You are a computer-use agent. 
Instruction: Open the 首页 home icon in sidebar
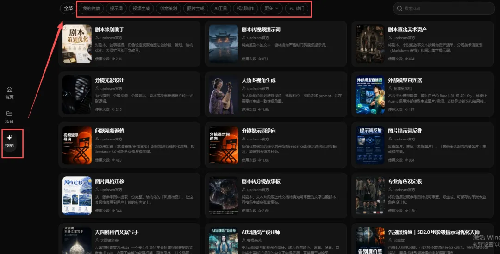(x=9, y=89)
